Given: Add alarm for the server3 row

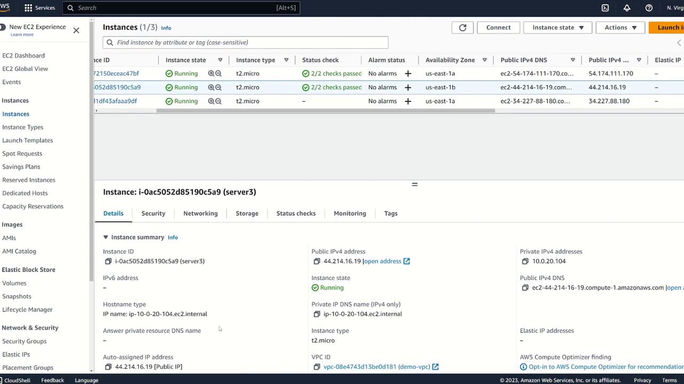Looking at the screenshot, I should coord(408,87).
